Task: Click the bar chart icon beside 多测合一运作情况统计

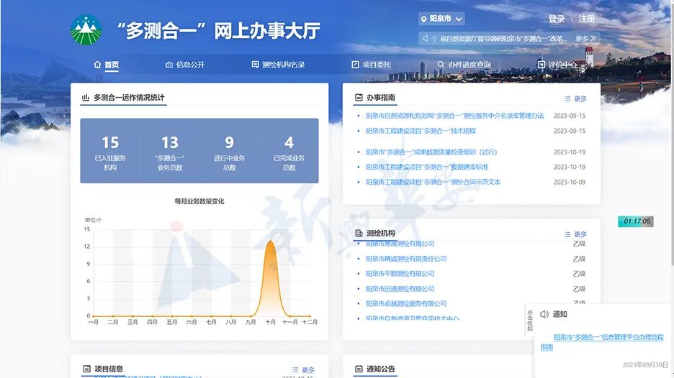Action: (86, 98)
